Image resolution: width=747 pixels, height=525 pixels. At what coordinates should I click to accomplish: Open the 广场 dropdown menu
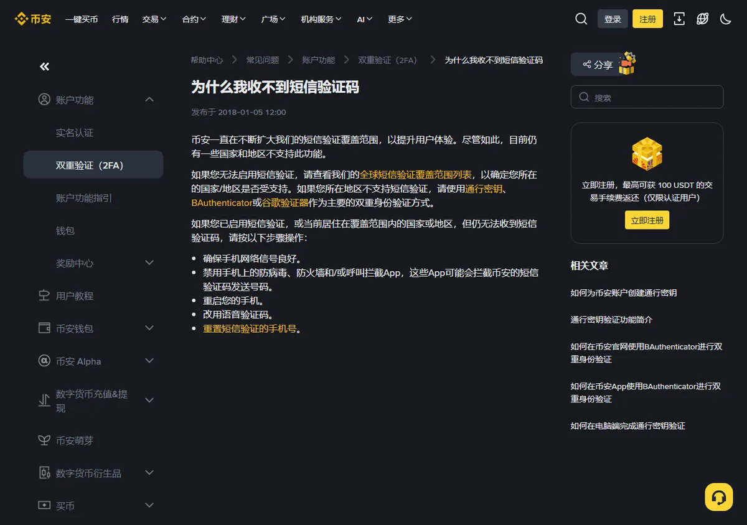274,19
